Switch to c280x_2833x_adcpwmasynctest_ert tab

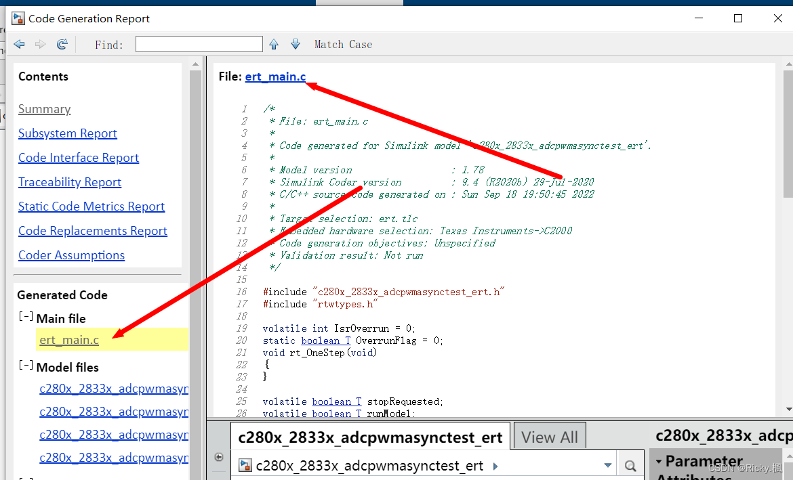click(x=370, y=437)
